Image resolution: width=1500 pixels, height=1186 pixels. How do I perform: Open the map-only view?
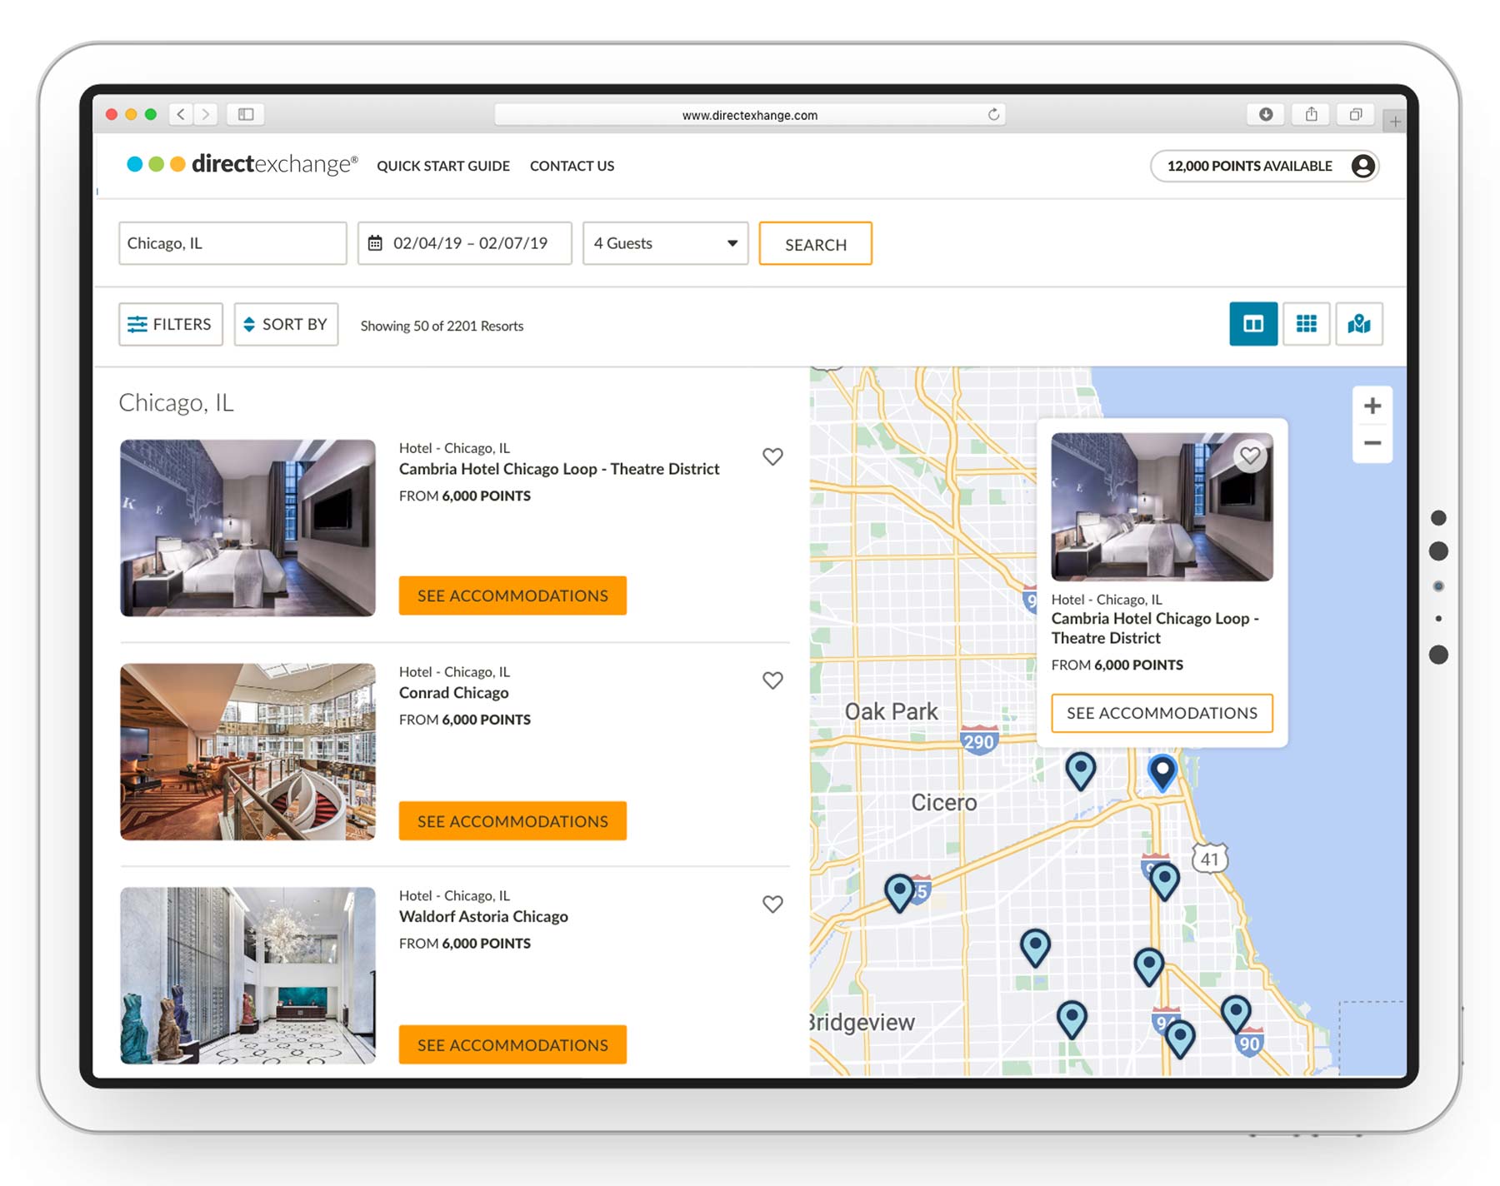(x=1359, y=325)
